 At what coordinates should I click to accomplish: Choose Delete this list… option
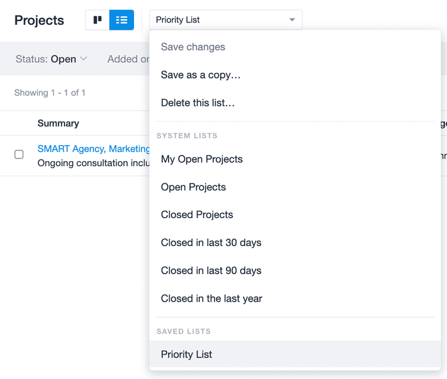[x=198, y=103]
